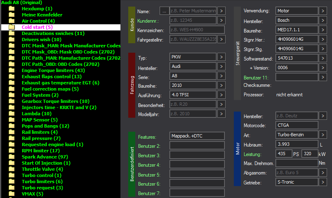
Task: Select DTC Path_OBD: OBD Codes (2702)
Action: point(61,64)
